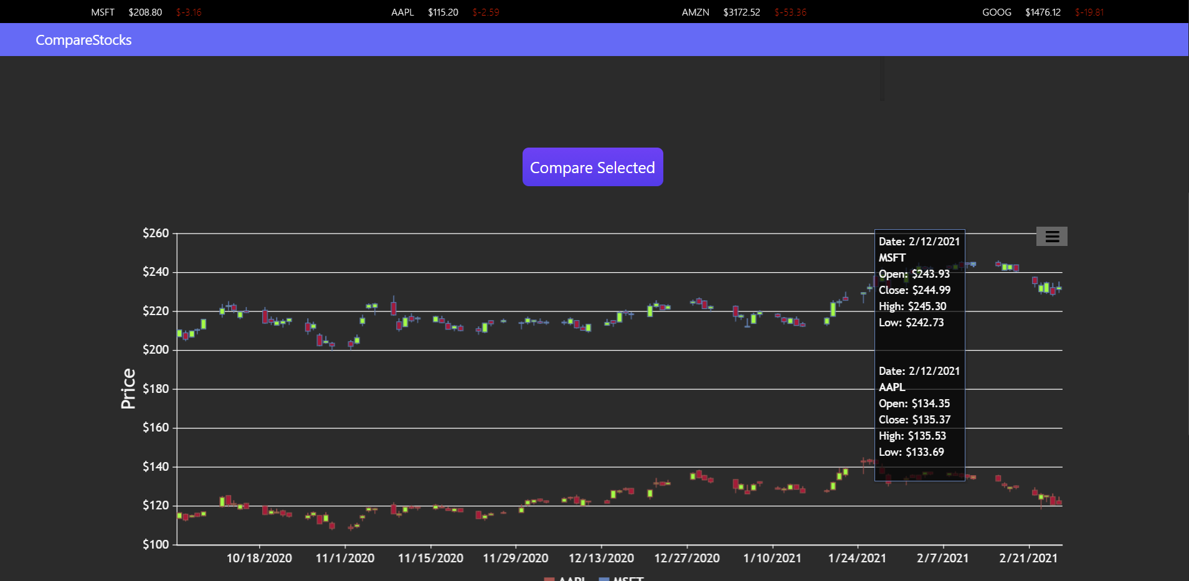
Task: Click the MSFT change value $-3.16
Action: tap(189, 12)
